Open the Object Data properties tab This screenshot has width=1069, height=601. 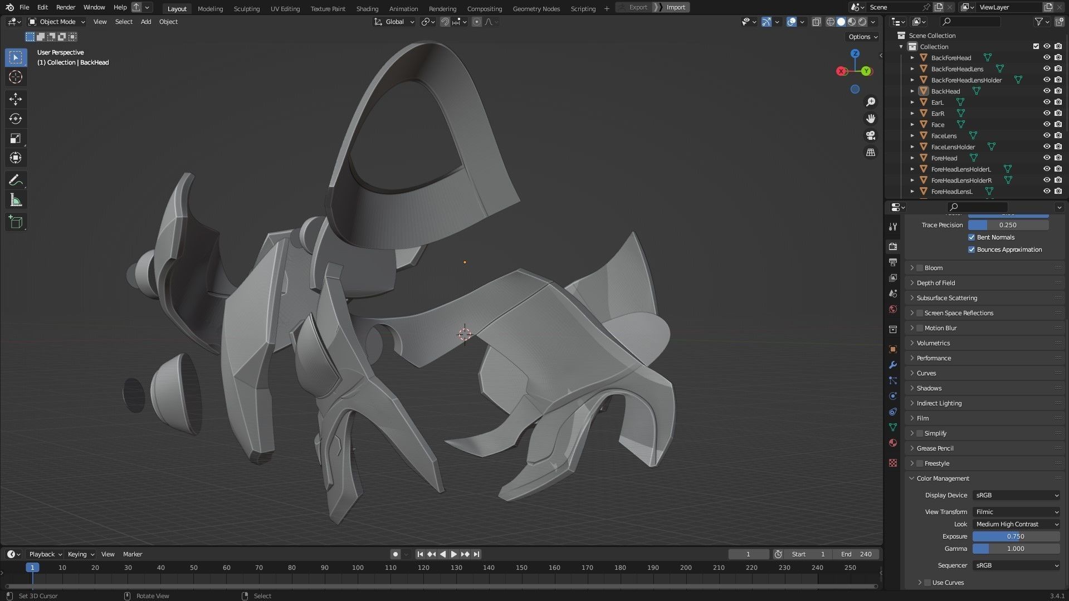pos(893,427)
